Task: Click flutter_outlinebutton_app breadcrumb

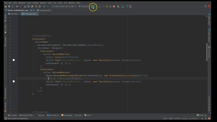Action: click(17, 10)
